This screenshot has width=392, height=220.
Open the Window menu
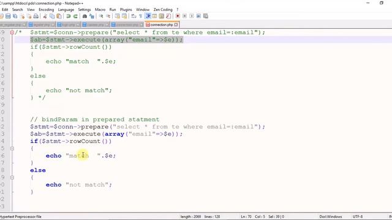click(x=143, y=10)
